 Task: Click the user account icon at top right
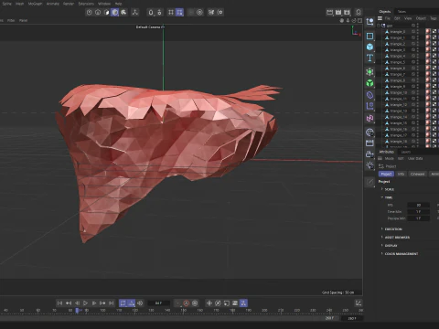coord(359,12)
